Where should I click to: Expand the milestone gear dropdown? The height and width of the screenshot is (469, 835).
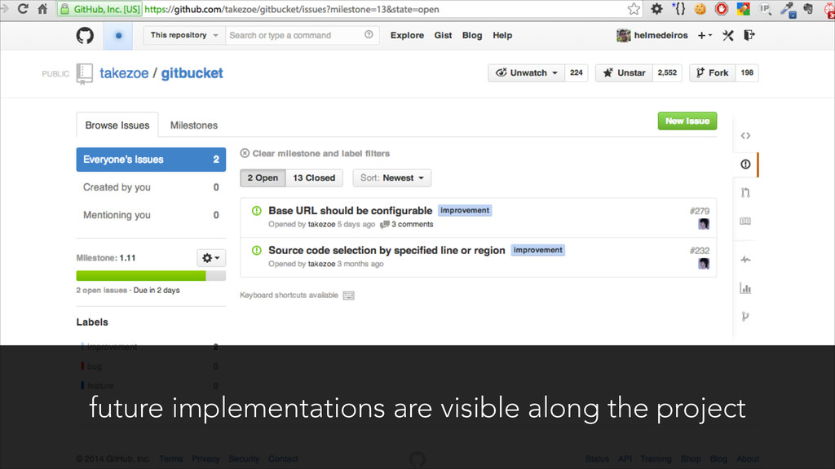click(211, 257)
